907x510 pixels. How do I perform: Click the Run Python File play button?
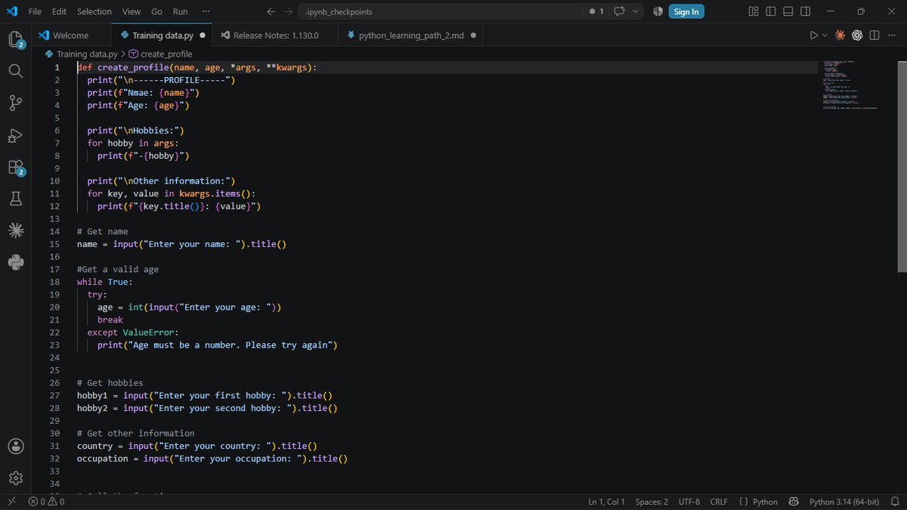814,35
